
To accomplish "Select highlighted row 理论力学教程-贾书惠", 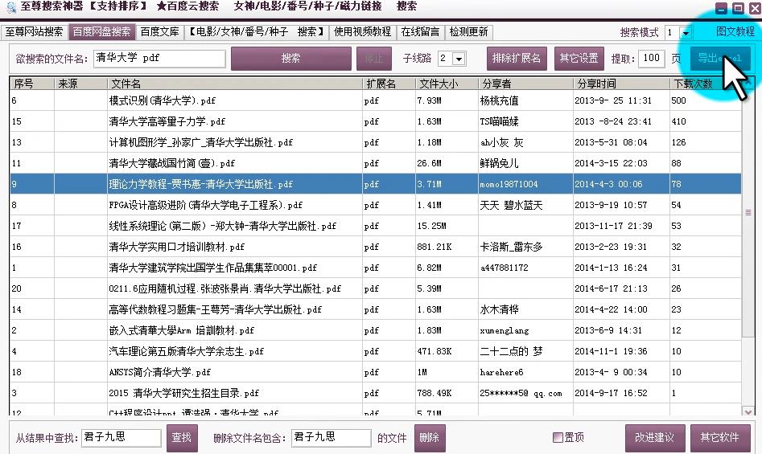I will click(376, 184).
